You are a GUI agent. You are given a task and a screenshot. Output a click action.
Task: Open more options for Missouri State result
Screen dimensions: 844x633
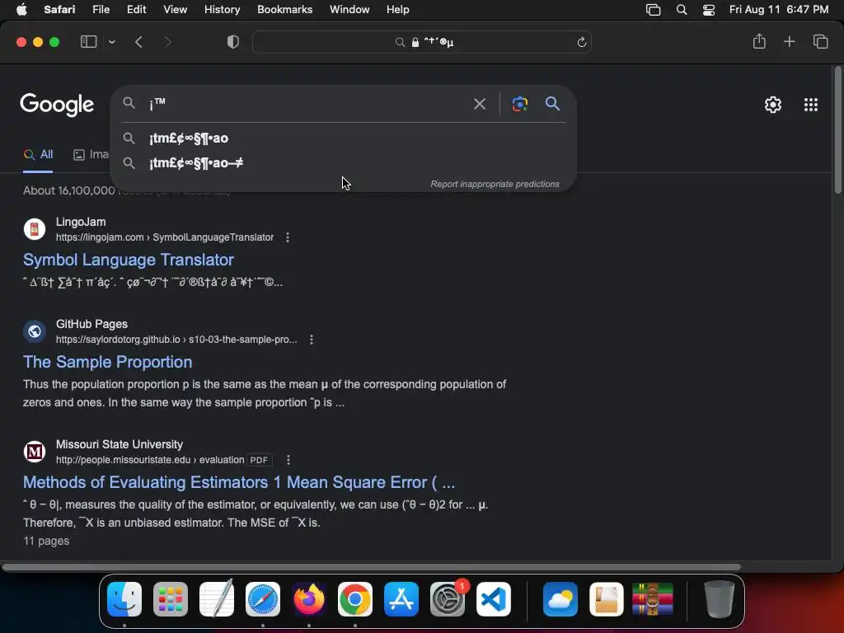288,460
